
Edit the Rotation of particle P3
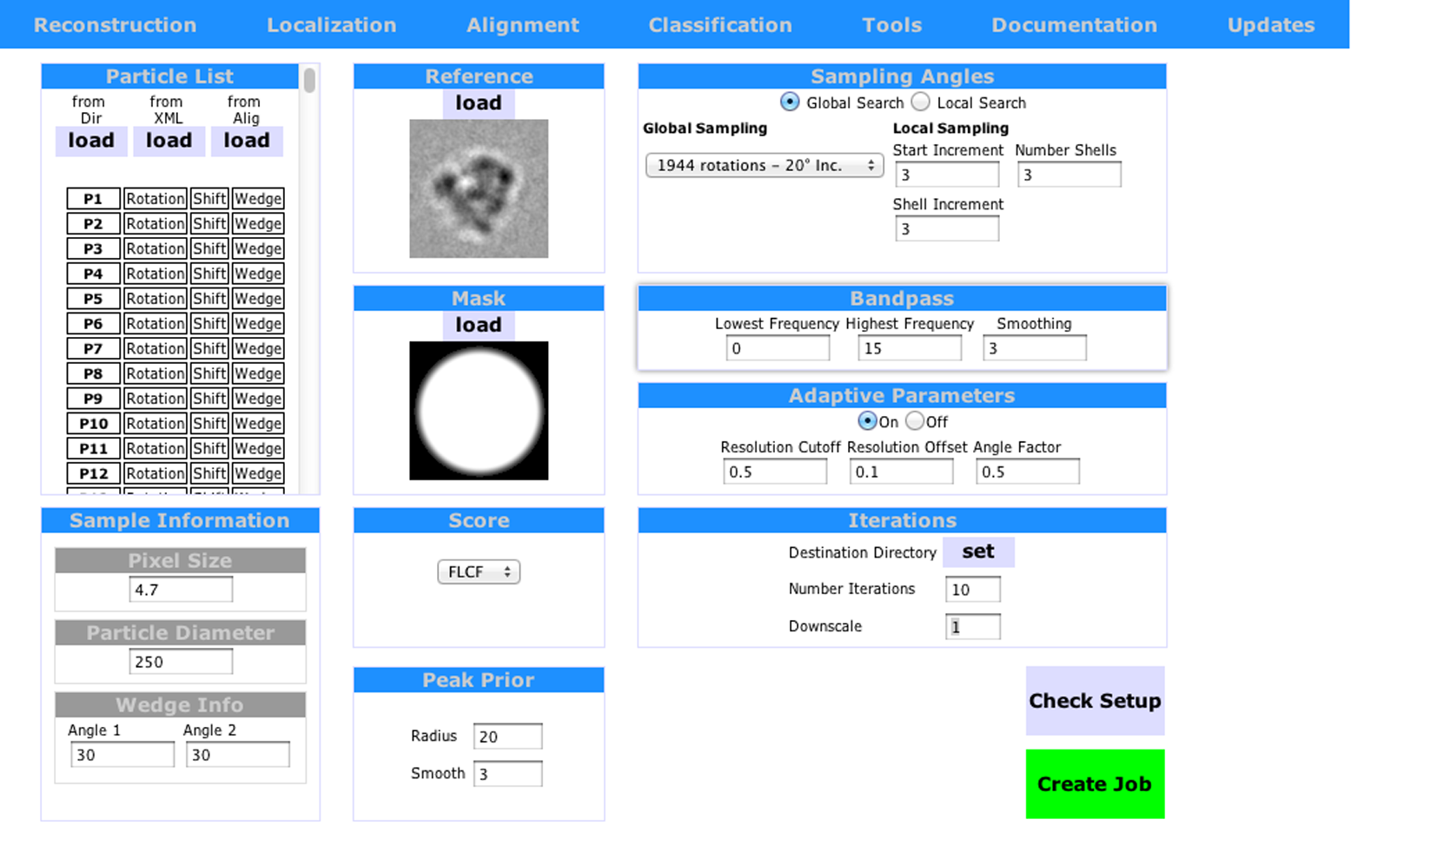(x=155, y=248)
